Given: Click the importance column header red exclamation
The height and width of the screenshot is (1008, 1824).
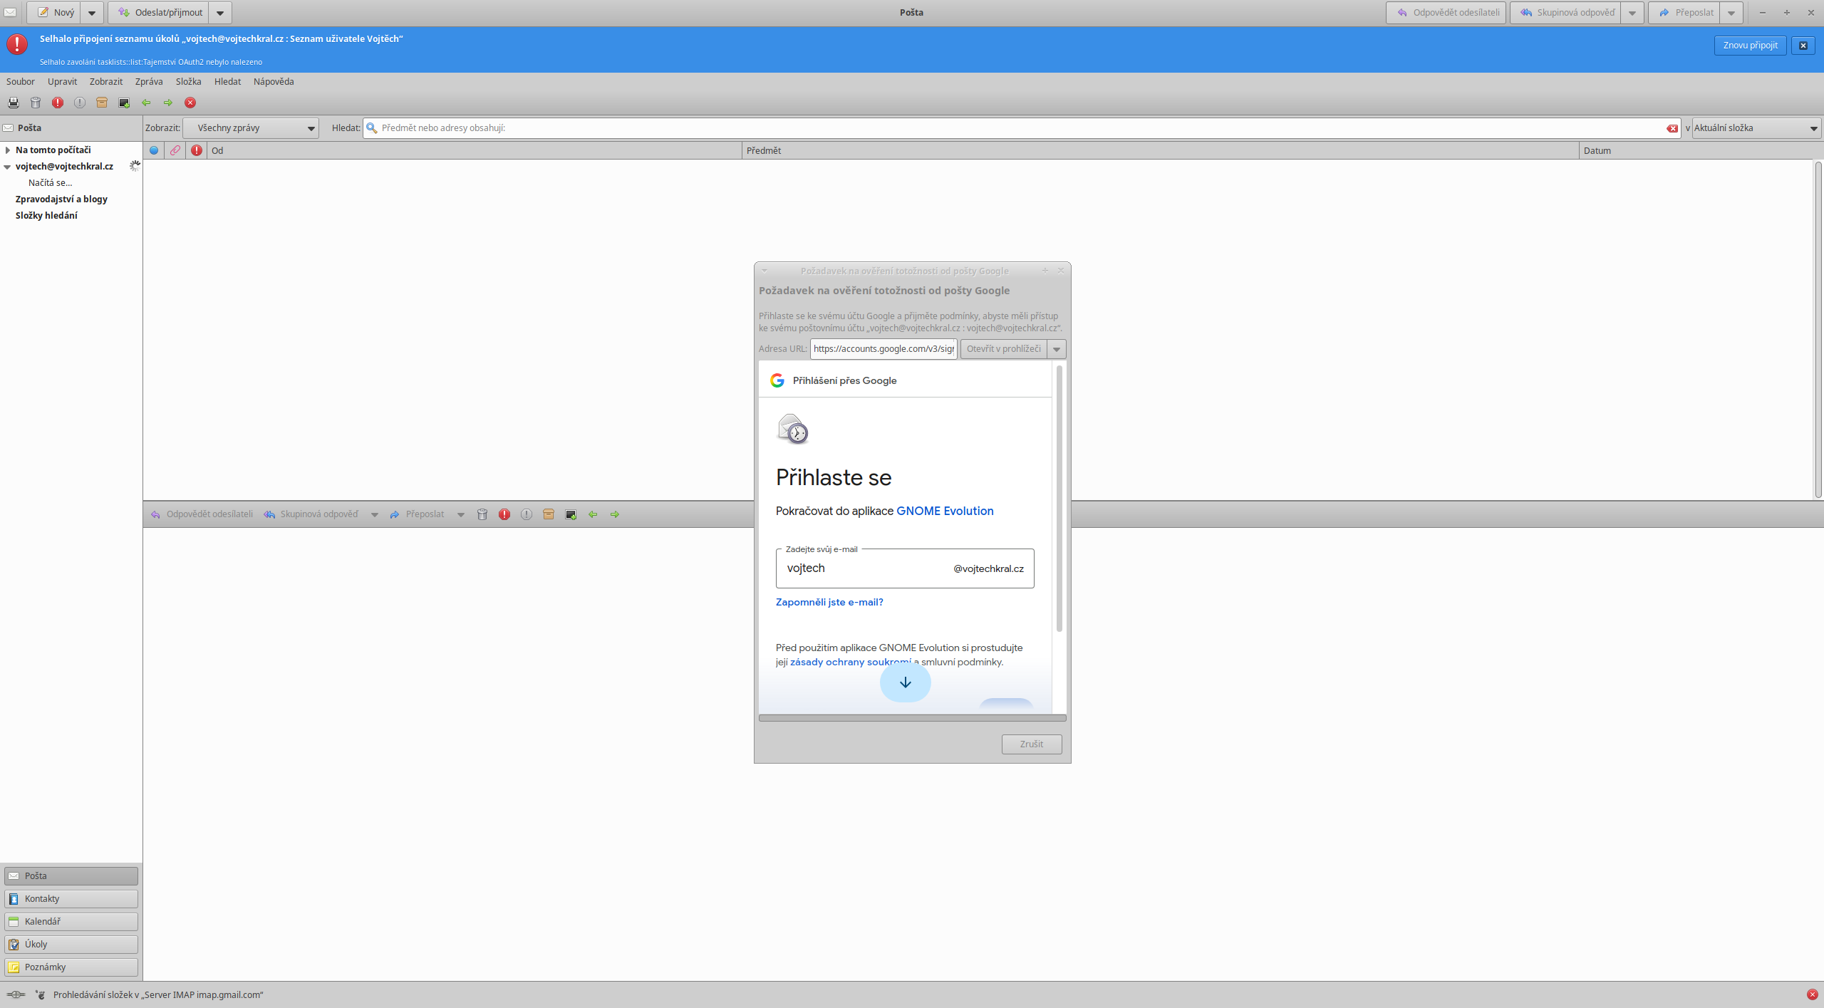Looking at the screenshot, I should click(197, 150).
